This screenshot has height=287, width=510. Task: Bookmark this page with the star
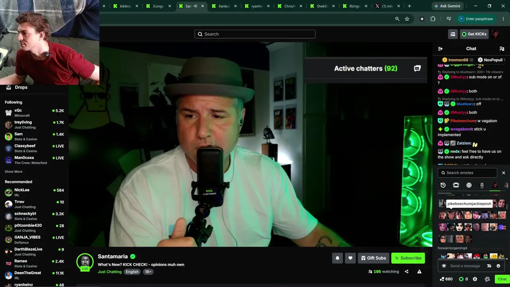pyautogui.click(x=407, y=19)
